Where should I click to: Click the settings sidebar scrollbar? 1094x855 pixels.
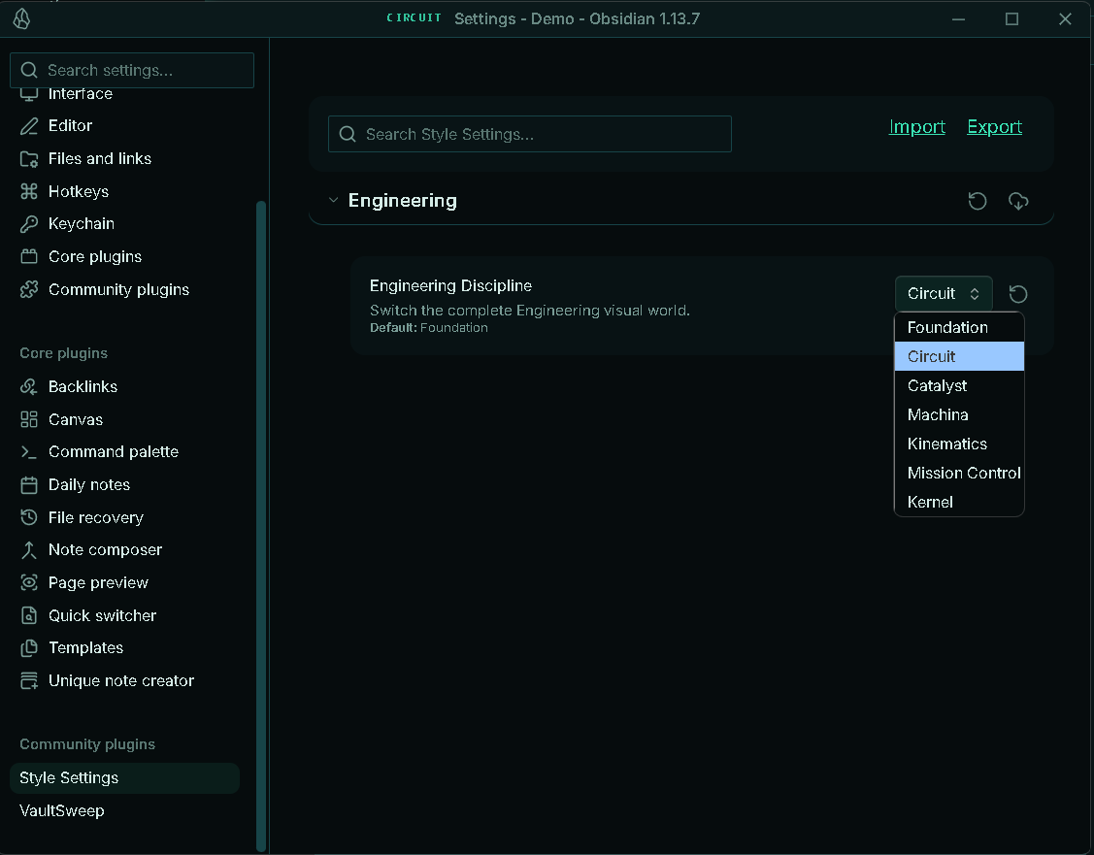tap(261, 526)
